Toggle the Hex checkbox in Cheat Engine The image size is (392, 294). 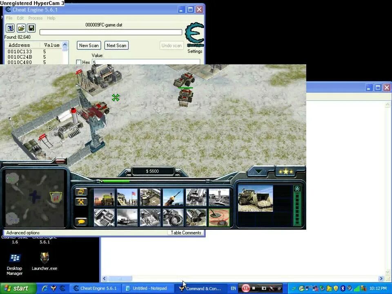point(78,62)
